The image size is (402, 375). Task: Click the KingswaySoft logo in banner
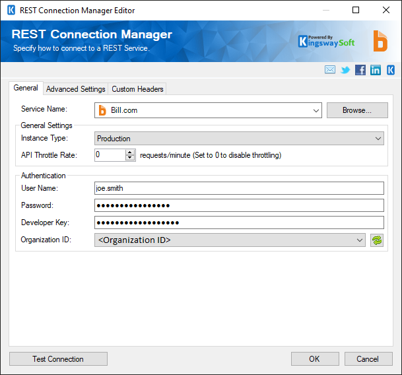coord(326,42)
